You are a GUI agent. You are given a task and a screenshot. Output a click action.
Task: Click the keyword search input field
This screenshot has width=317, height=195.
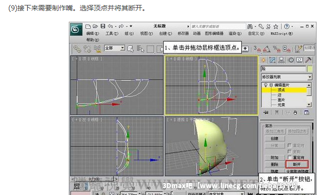pos(218,26)
